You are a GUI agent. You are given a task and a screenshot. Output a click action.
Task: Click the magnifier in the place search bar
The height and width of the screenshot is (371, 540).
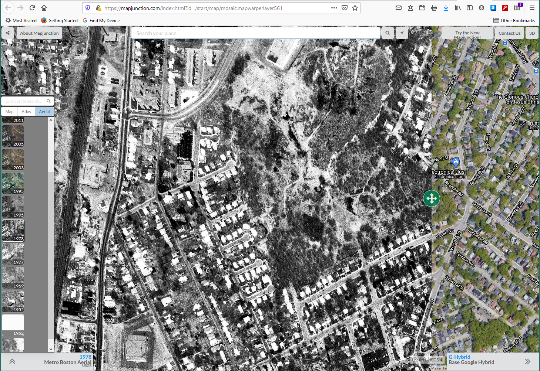click(387, 33)
